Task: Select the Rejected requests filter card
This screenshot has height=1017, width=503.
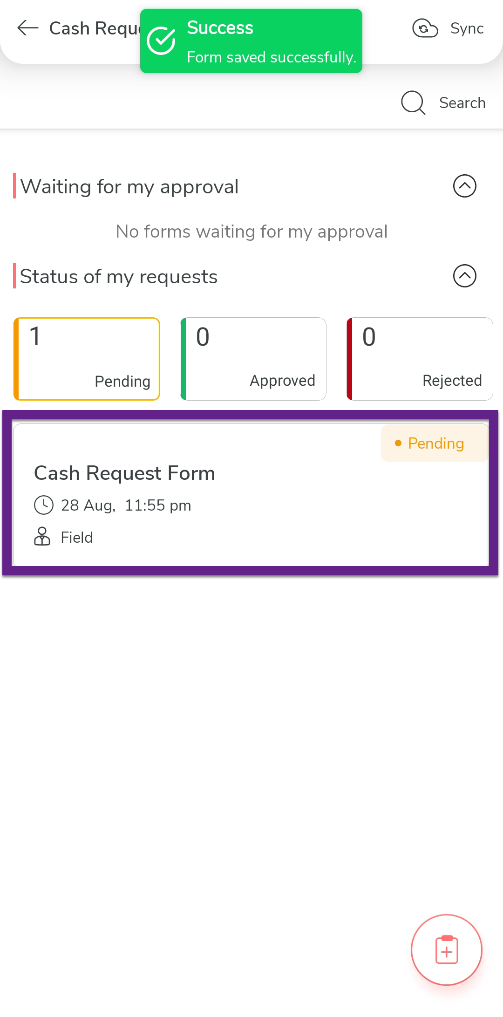Action: pyautogui.click(x=420, y=359)
